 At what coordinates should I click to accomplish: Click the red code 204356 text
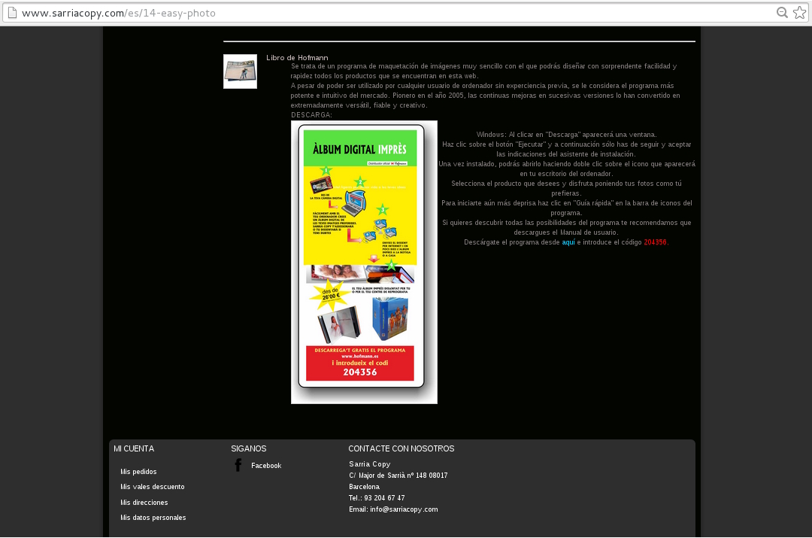[655, 242]
